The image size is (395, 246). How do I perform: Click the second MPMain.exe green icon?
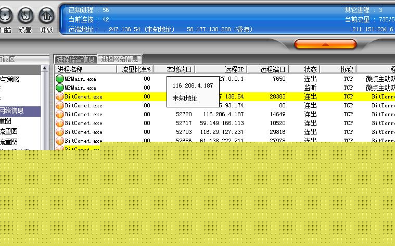pos(59,88)
